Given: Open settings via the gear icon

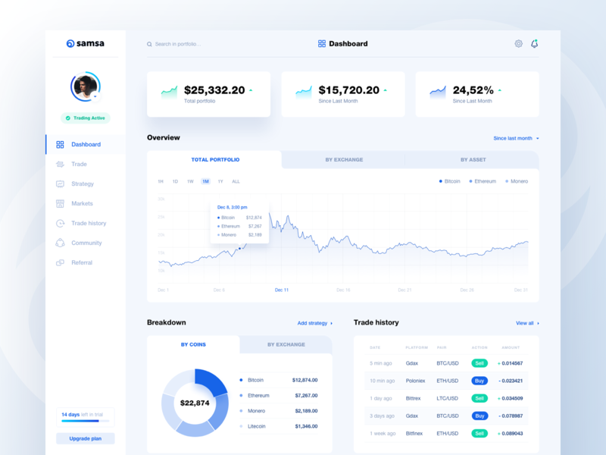Looking at the screenshot, I should [518, 44].
